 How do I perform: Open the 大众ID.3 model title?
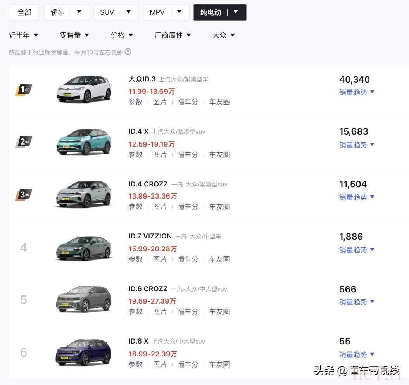pyautogui.click(x=142, y=79)
